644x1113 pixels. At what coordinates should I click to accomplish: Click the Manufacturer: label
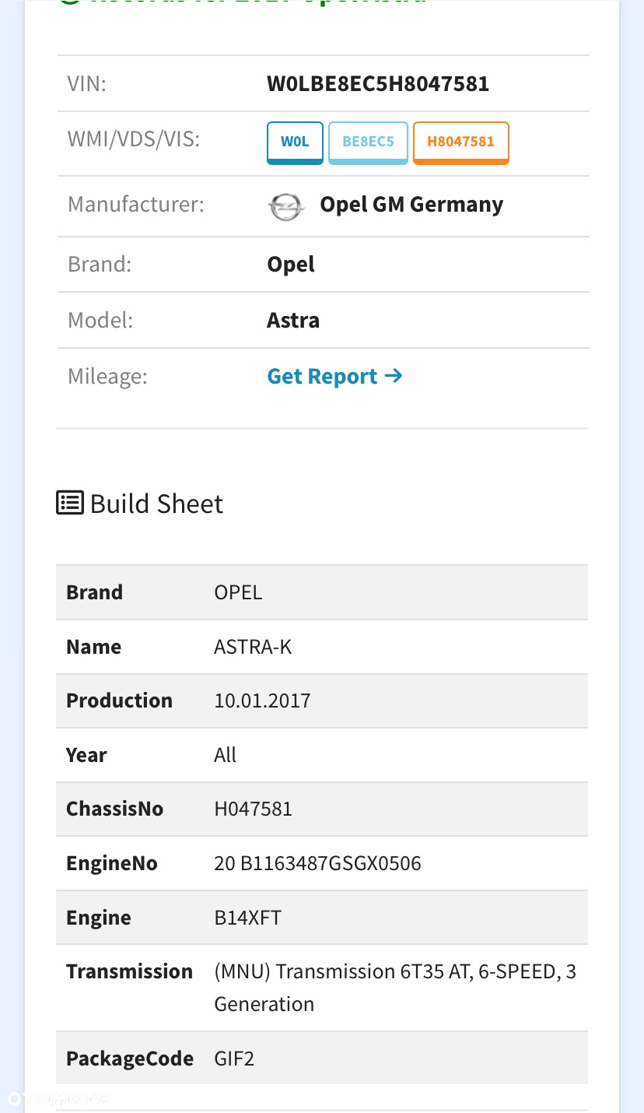point(136,205)
